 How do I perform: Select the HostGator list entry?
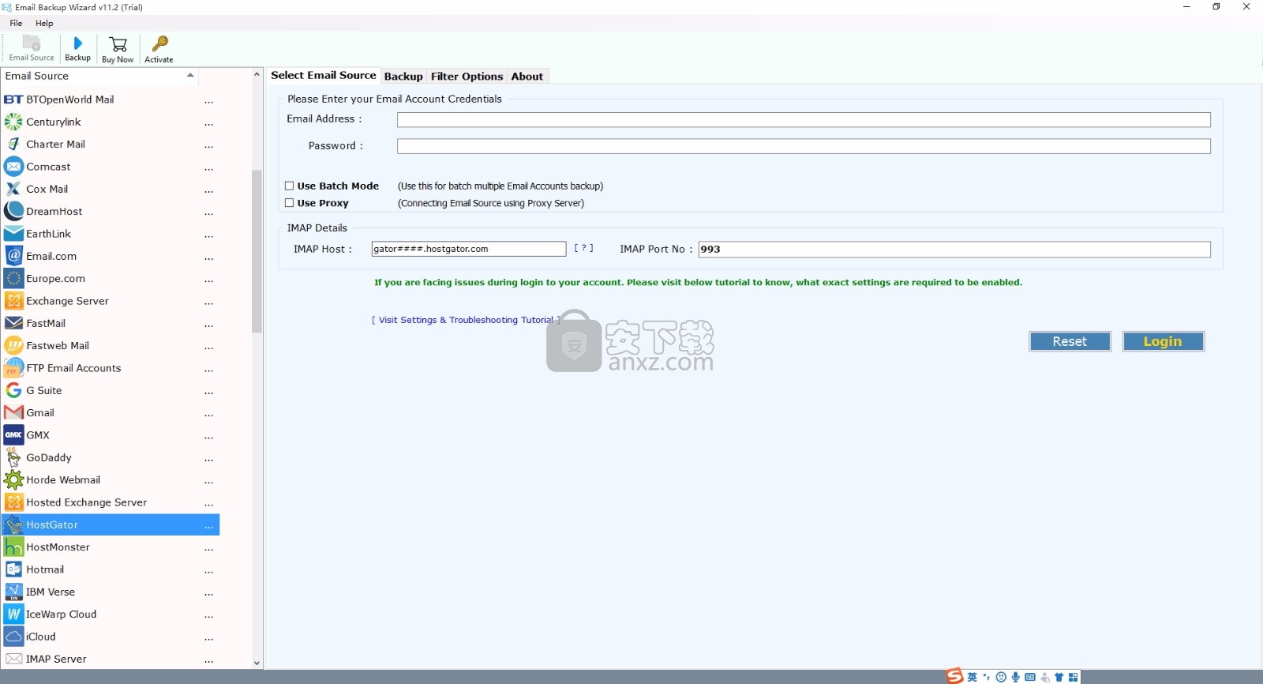pos(111,524)
